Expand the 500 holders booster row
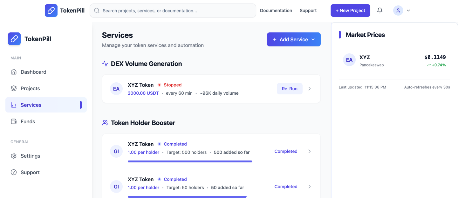Image resolution: width=458 pixels, height=198 pixels. [310, 151]
